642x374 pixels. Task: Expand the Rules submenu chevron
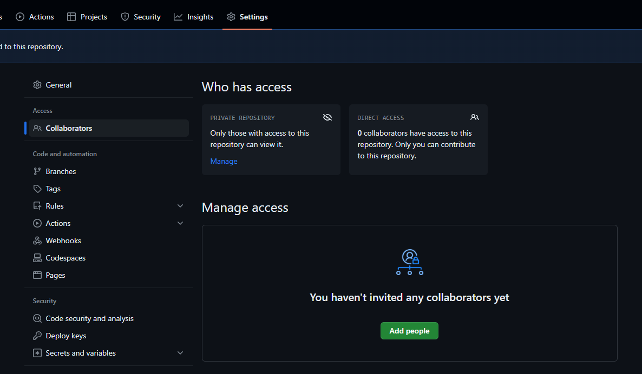tap(180, 206)
